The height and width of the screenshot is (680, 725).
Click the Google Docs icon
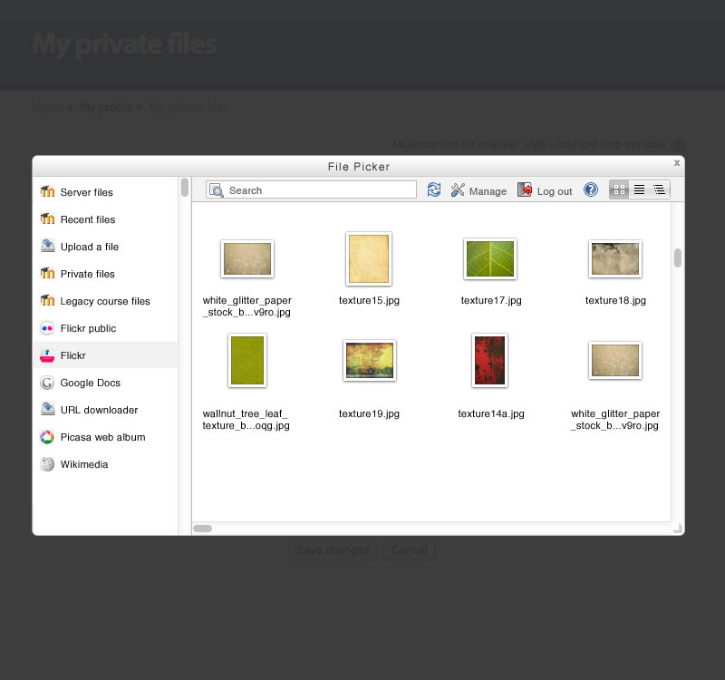47,383
